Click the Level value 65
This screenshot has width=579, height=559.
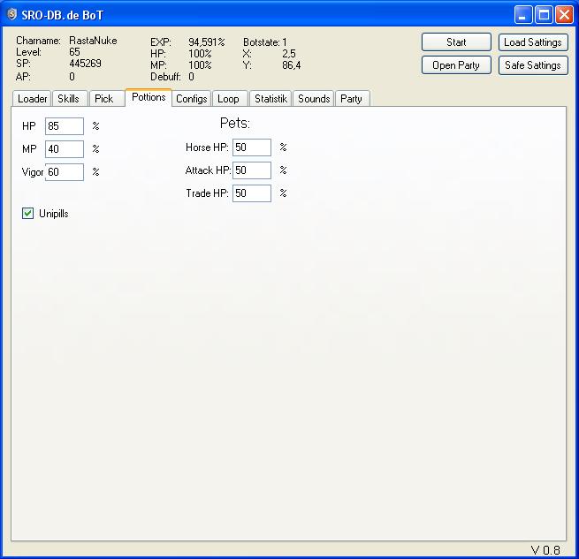74,52
